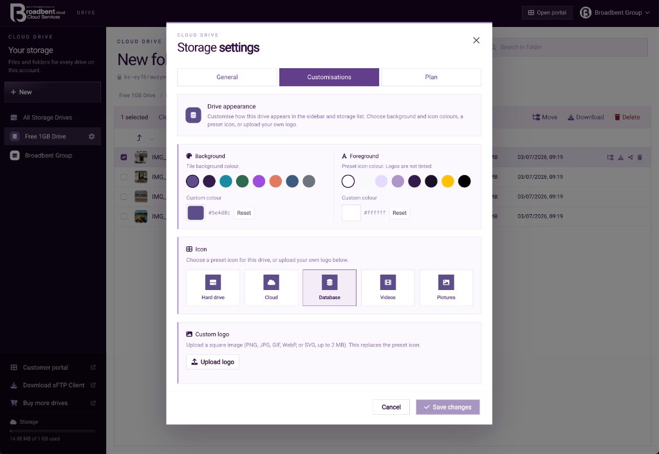Viewport: 659px width, 454px height.
Task: Uncheck the selected first file checkbox
Action: 124,157
